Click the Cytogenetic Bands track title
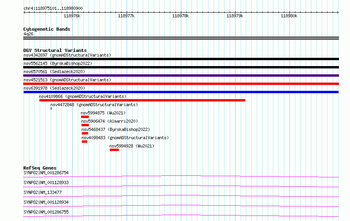This screenshot has width=350, height=221. (x=47, y=29)
